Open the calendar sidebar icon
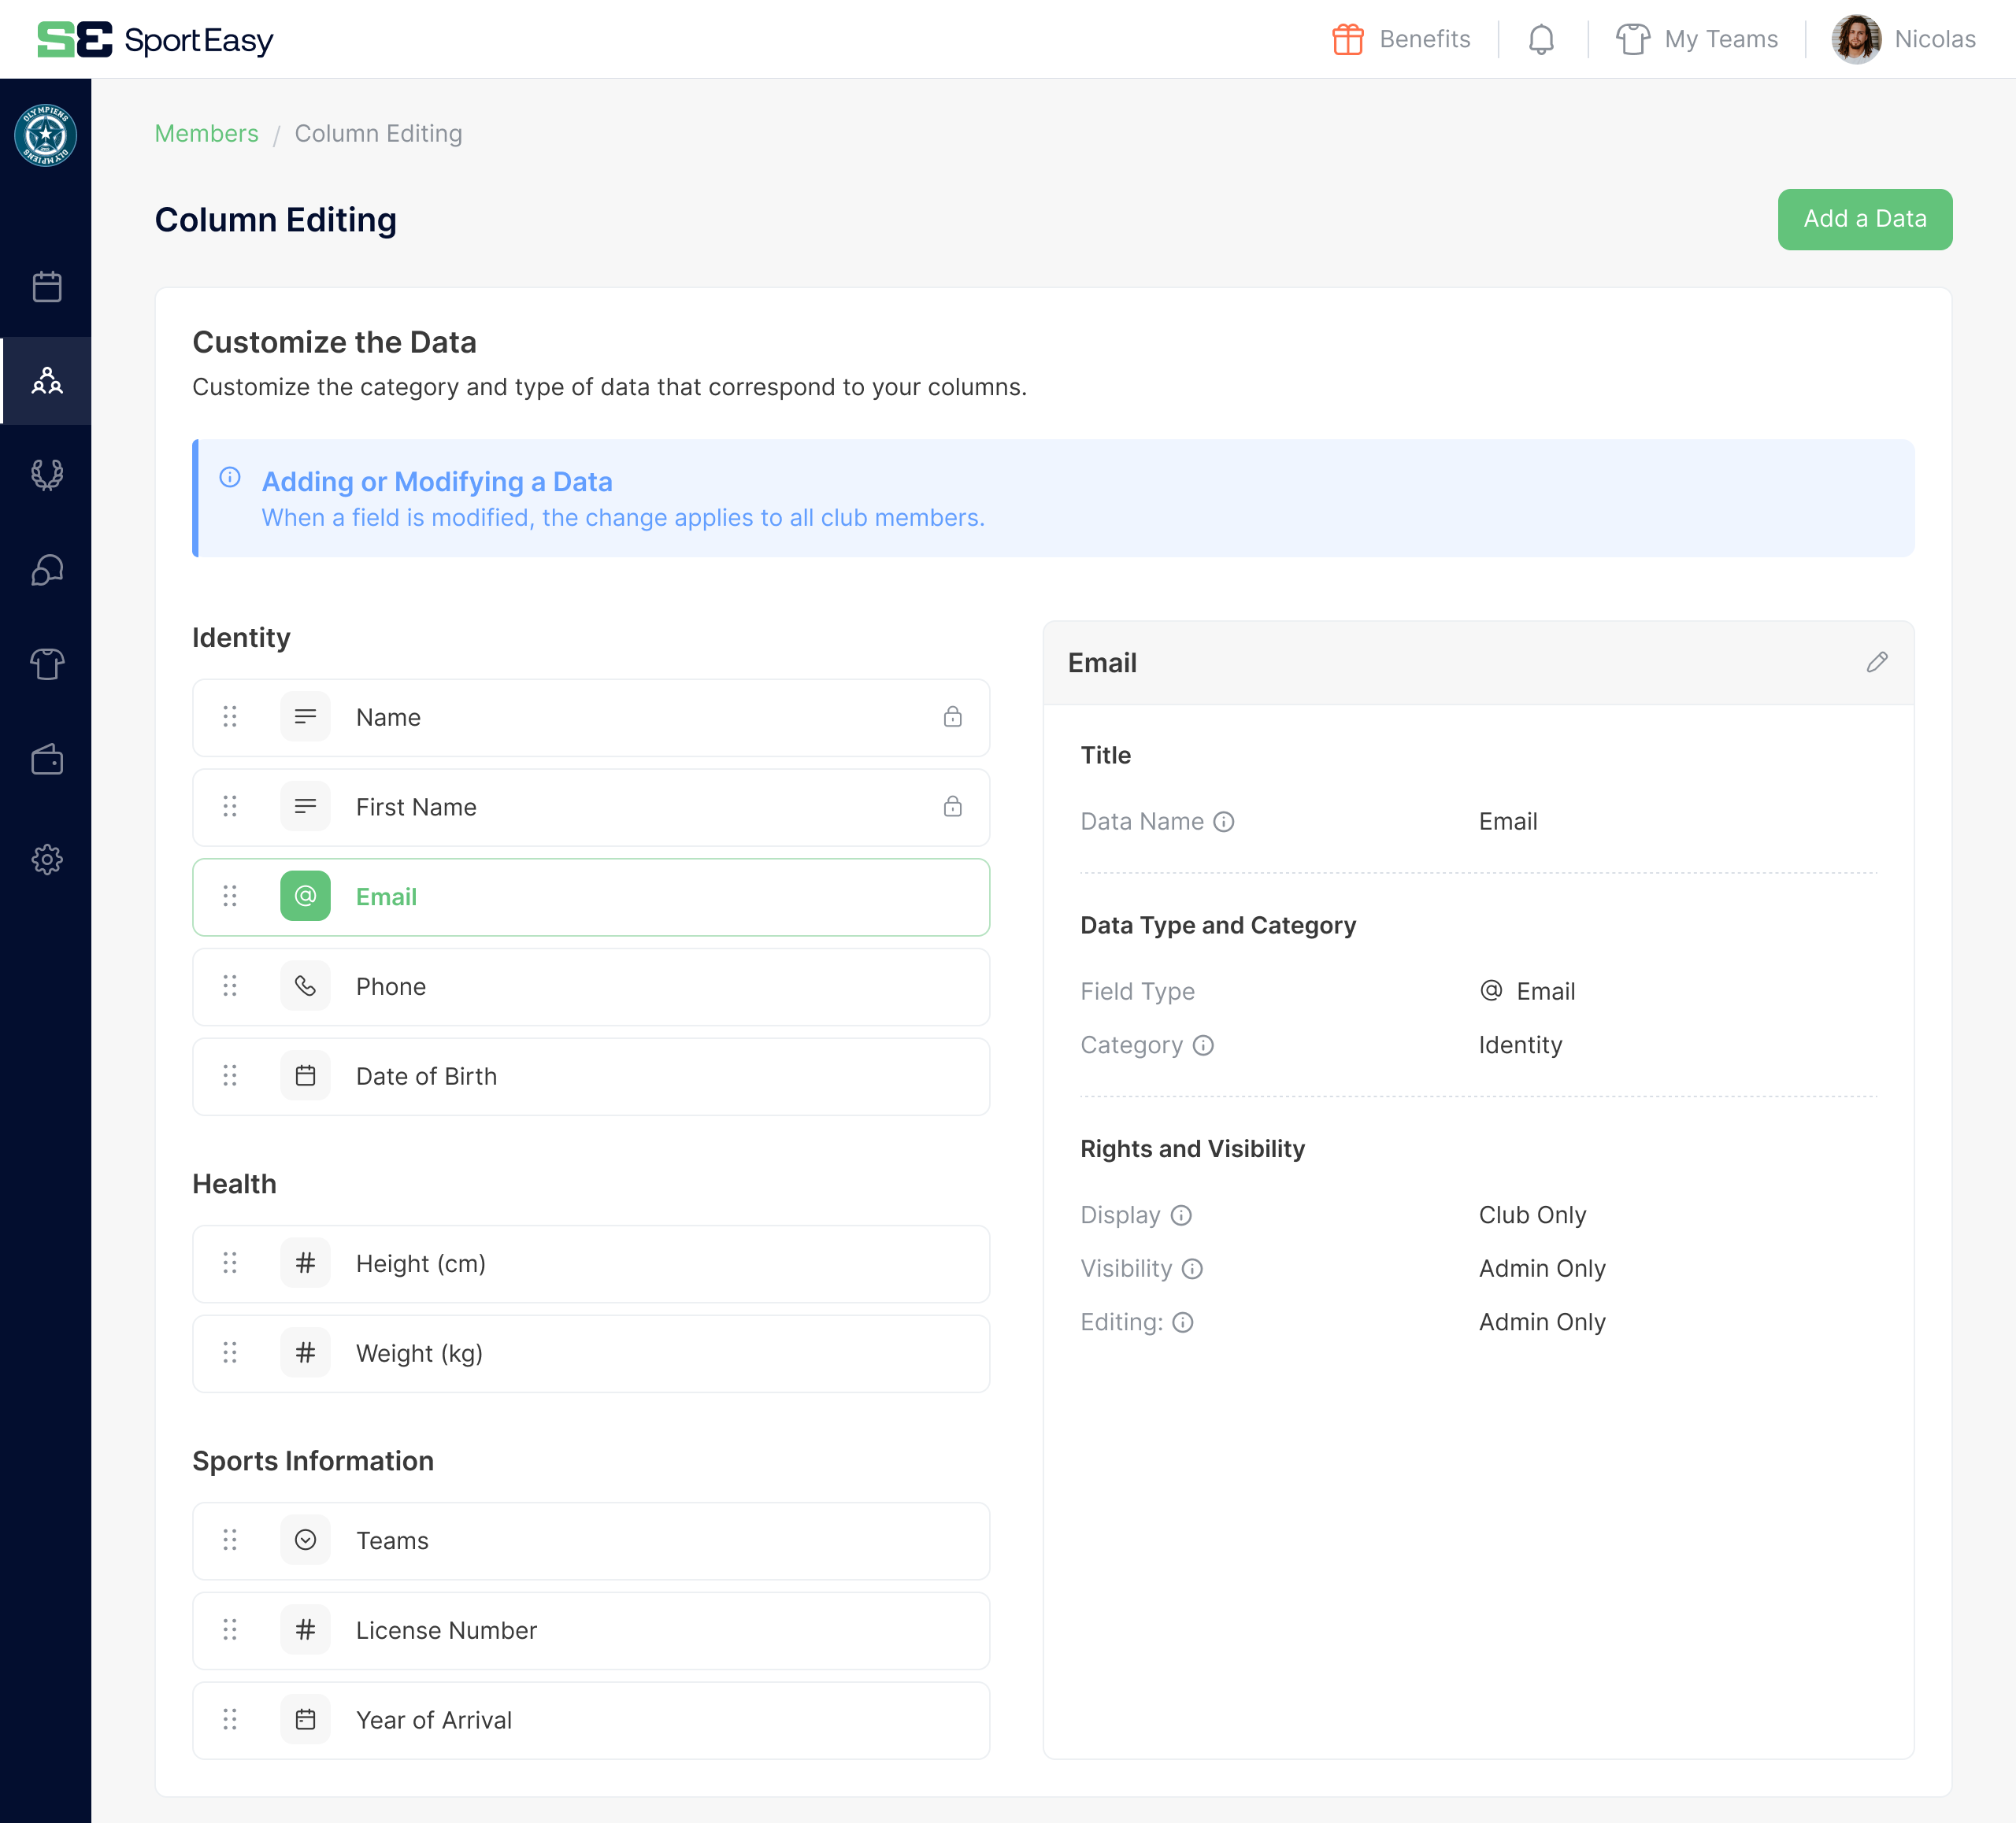 pyautogui.click(x=46, y=288)
